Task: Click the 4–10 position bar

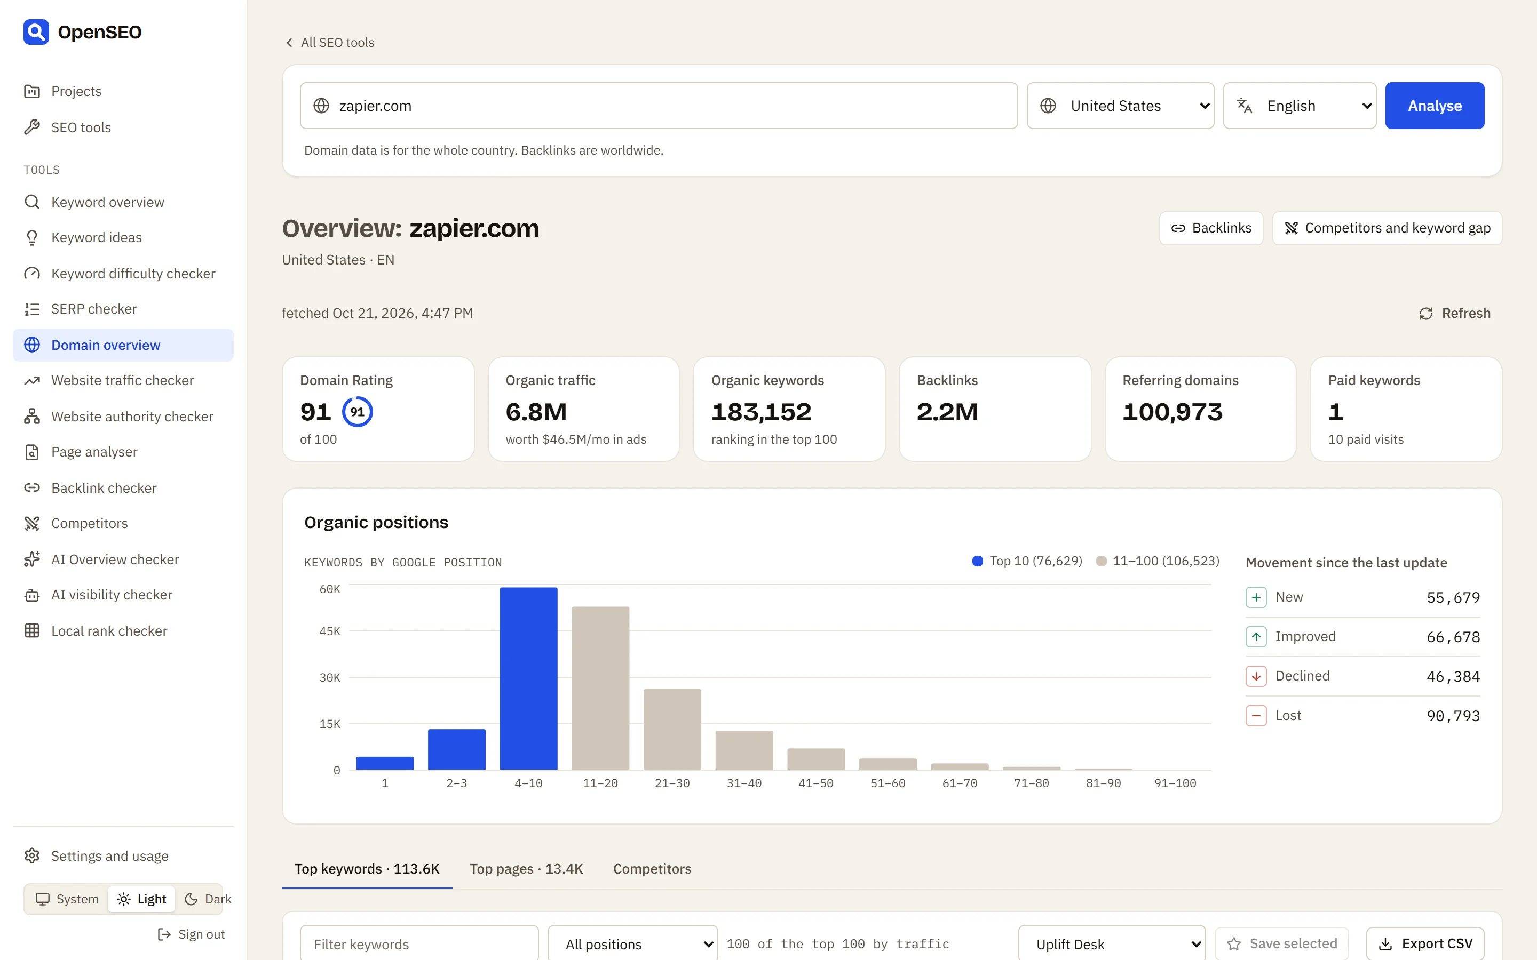Action: click(x=528, y=678)
